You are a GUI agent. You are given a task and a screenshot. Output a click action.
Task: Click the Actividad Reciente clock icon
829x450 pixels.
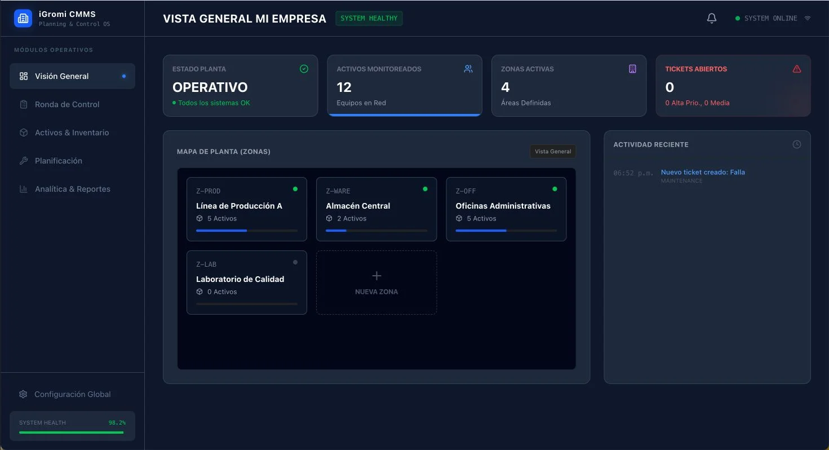796,144
